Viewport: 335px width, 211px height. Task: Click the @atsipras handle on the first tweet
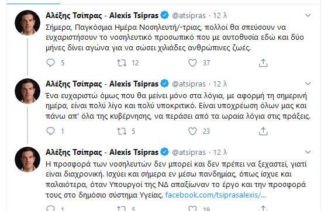tap(189, 16)
